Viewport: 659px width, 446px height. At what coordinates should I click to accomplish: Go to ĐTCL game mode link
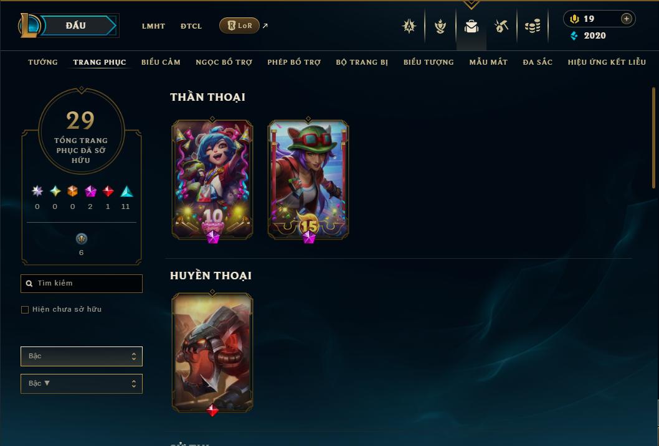191,26
